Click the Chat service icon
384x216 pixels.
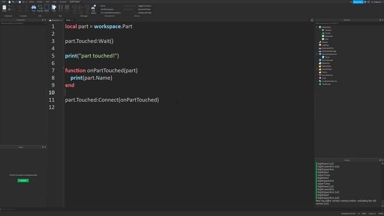point(320,78)
